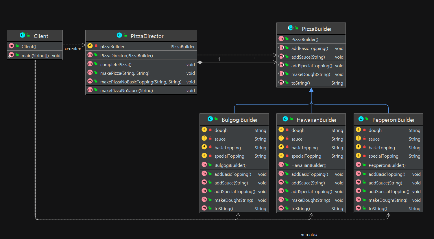Click the abstract method icon beside addSauce(String) in PizzaBuilder
This screenshot has height=239, width=434.
pos(281,56)
